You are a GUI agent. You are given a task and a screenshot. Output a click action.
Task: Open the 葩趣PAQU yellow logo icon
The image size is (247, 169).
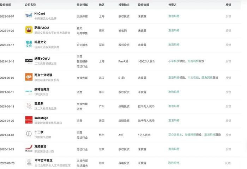[29, 30]
